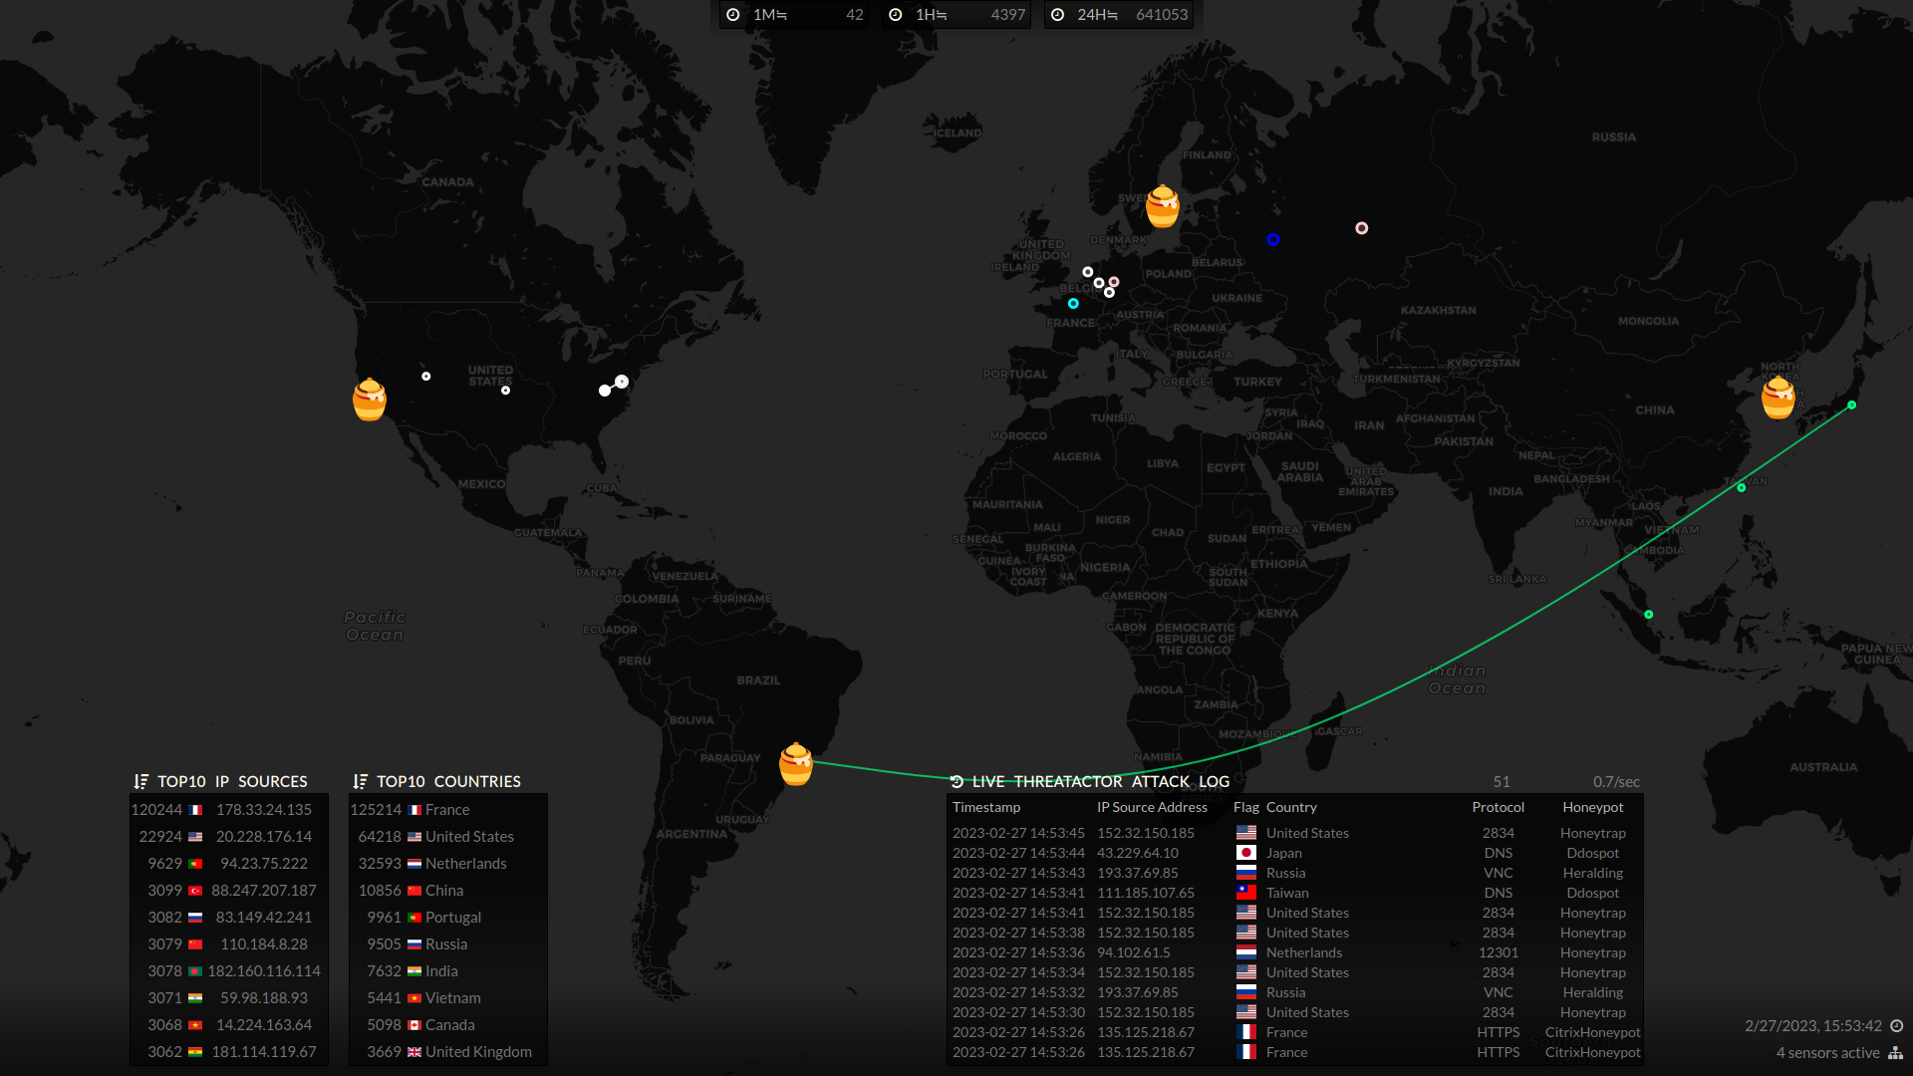Click the cyan attack marker over France
Viewport: 1913px width, 1076px height.
tap(1073, 304)
